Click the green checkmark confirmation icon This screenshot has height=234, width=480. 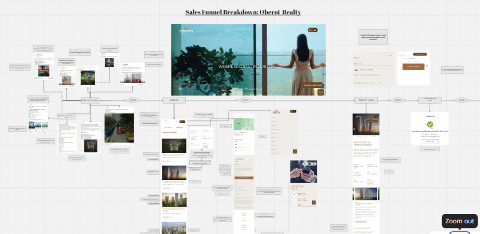[430, 124]
